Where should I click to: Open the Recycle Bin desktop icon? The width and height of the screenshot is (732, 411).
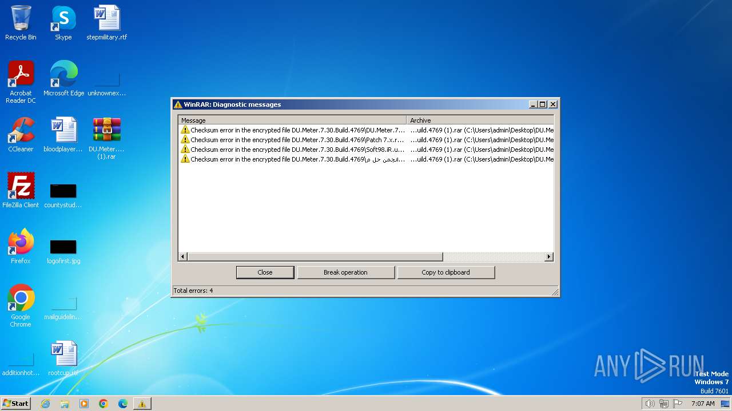pyautogui.click(x=21, y=23)
